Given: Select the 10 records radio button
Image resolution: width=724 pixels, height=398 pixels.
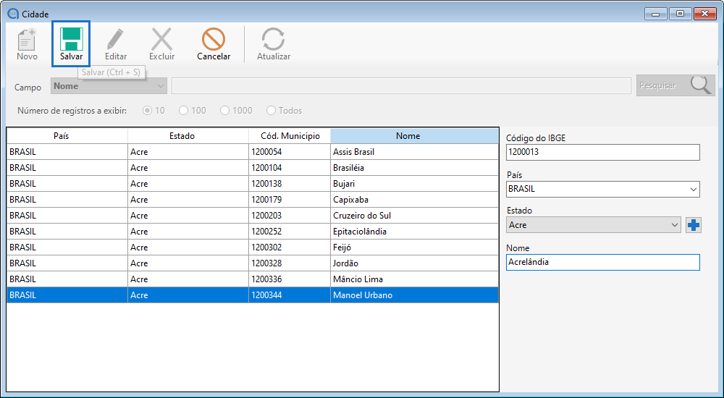Looking at the screenshot, I should 148,111.
